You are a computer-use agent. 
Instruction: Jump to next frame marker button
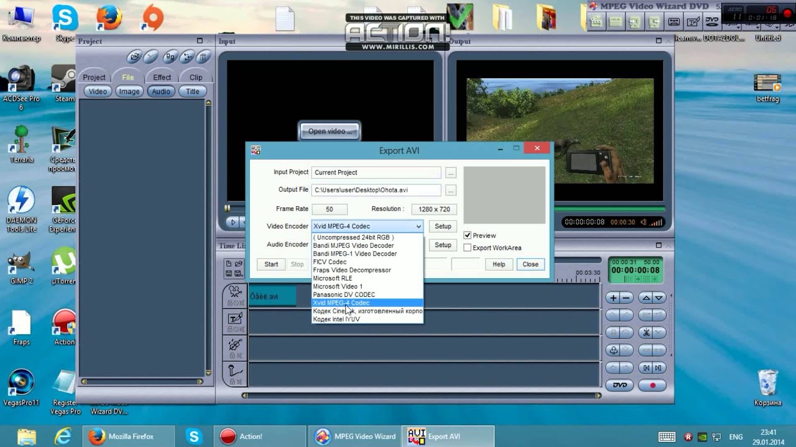pos(659,368)
